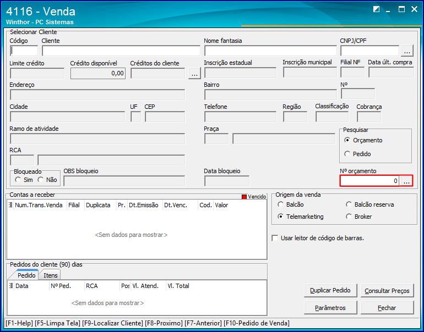The height and width of the screenshot is (332, 424).
Task: Open Pedidos do cliente grid menu icon
Action: tap(11, 286)
